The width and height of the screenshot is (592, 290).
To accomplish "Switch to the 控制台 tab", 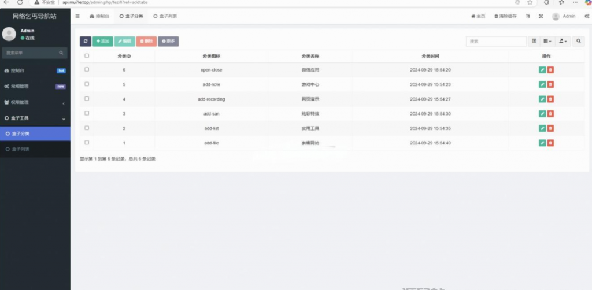I will pyautogui.click(x=99, y=16).
